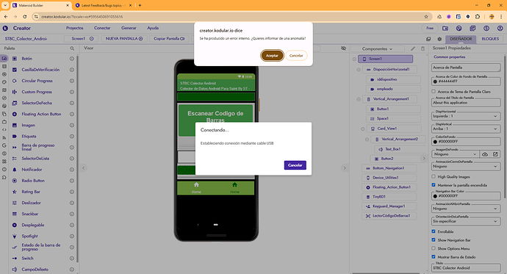Click browser bookmark star icon
Screen dimensions: 507x274
point(426,16)
